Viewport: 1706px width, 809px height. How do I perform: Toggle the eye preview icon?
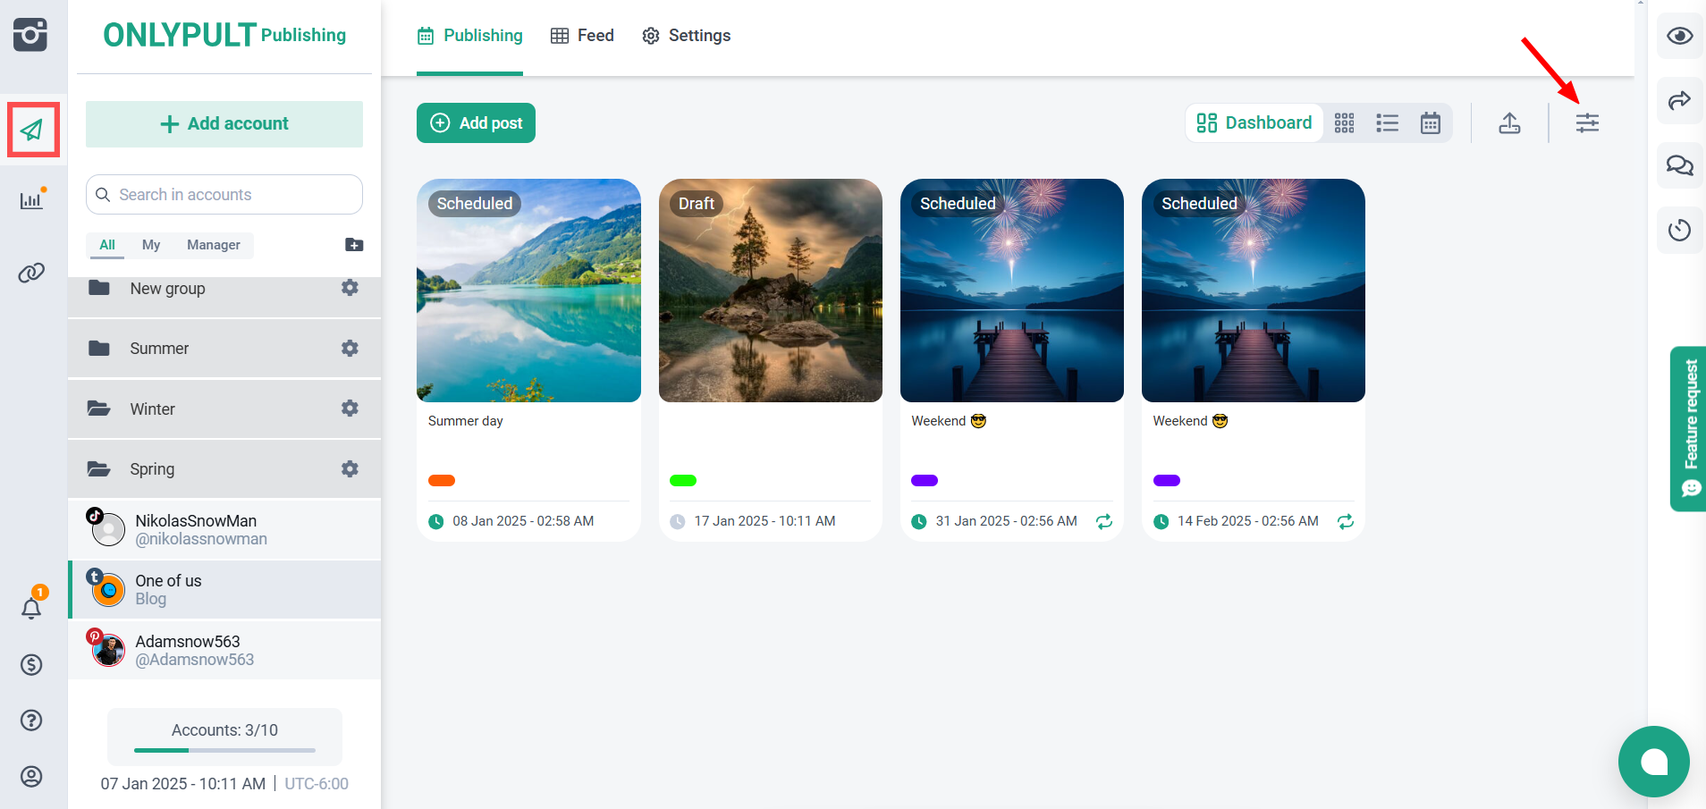(1679, 36)
